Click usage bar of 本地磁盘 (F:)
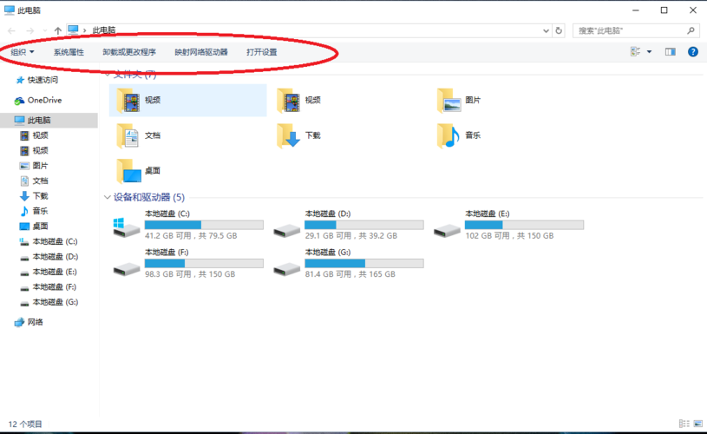 [204, 263]
